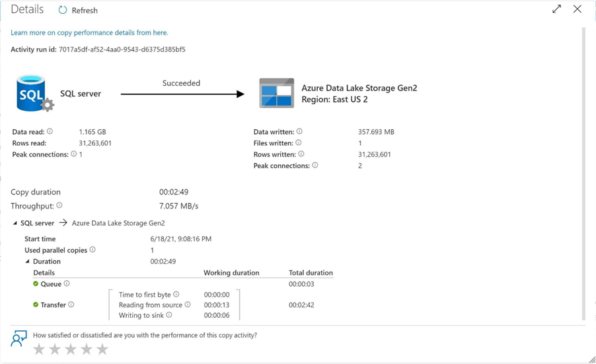The height and width of the screenshot is (364, 596).
Task: Show info tooltip for source Peak connections
Action: pos(74,154)
